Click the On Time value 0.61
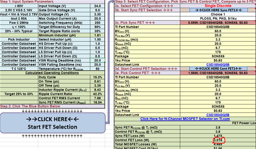 98,82
